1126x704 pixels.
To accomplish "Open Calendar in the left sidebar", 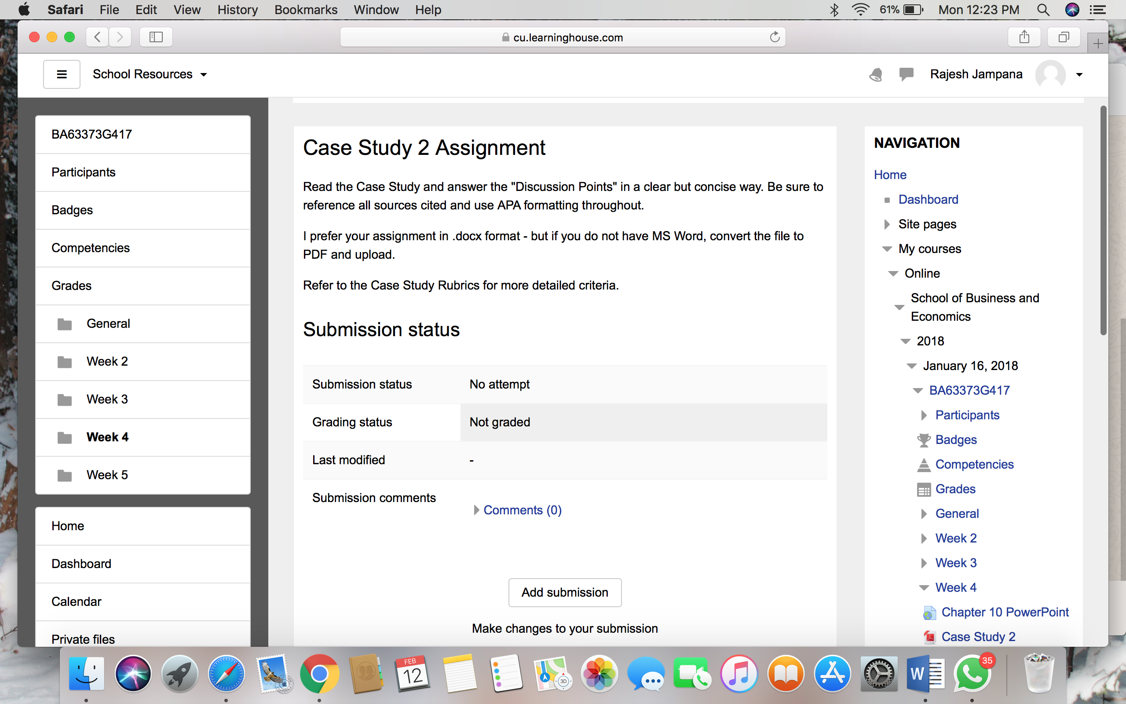I will (143, 601).
